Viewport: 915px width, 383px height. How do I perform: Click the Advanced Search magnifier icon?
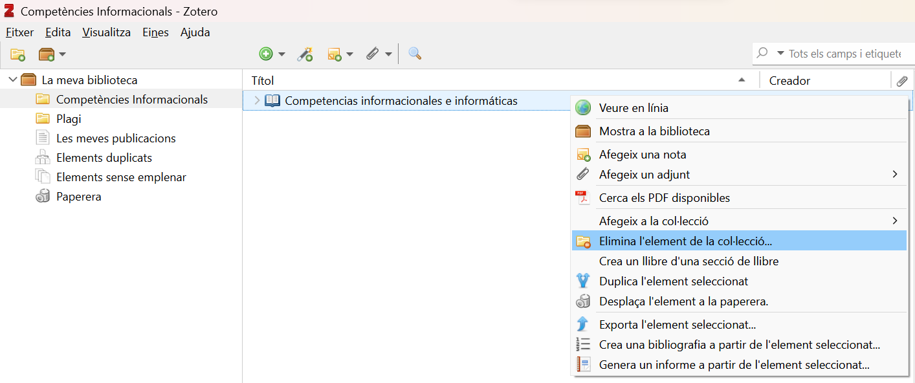pos(415,54)
